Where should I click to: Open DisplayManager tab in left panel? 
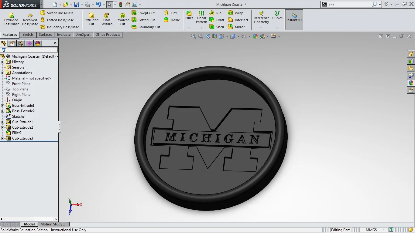point(38,43)
